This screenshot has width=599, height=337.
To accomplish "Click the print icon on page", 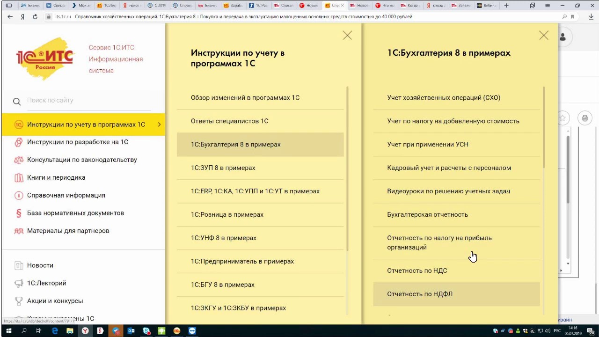I will coord(584,118).
